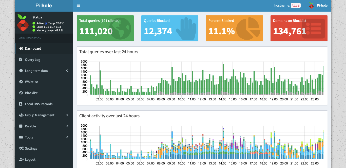Select Logout in the sidebar

pyautogui.click(x=44, y=159)
